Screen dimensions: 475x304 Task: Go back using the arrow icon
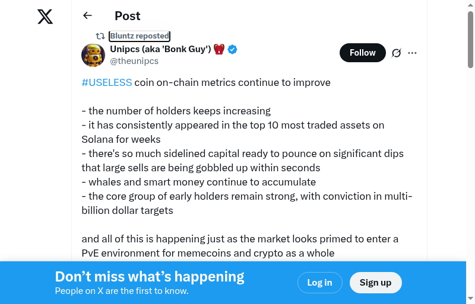coord(88,16)
